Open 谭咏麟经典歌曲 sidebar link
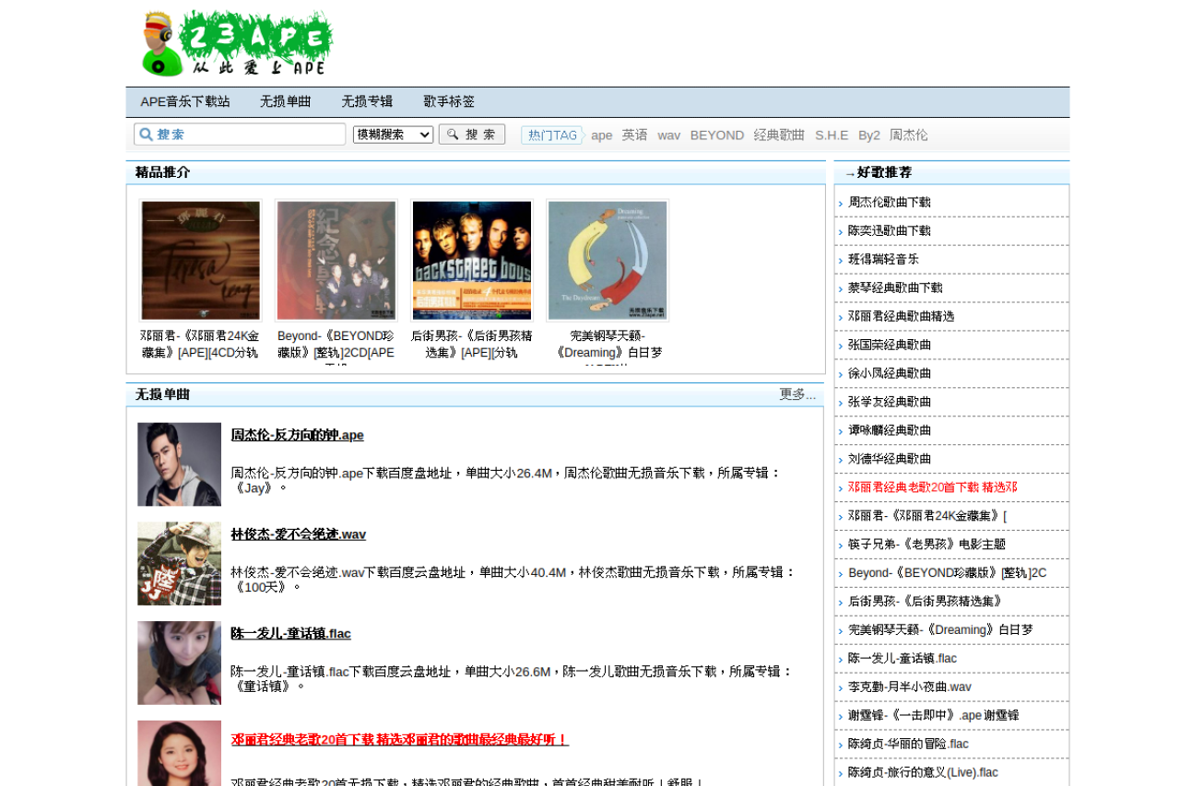 pos(890,431)
